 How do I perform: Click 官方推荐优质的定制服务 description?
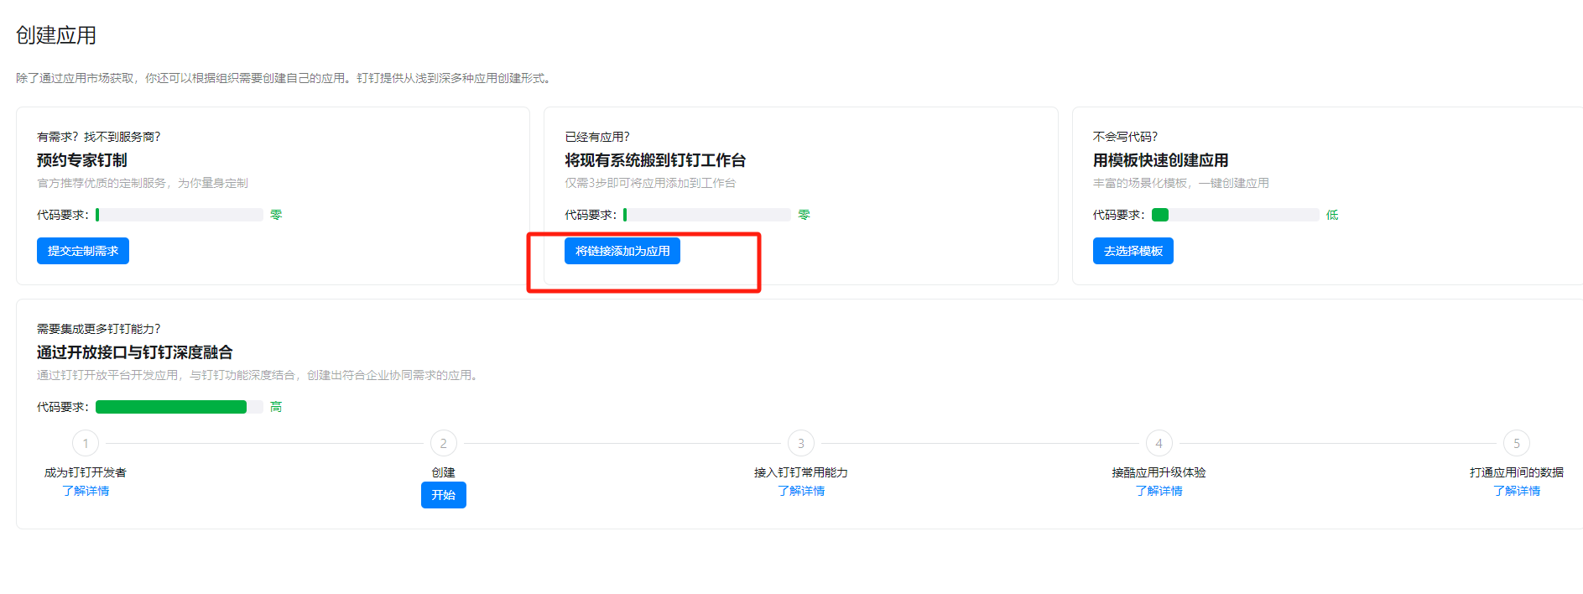[x=143, y=183]
